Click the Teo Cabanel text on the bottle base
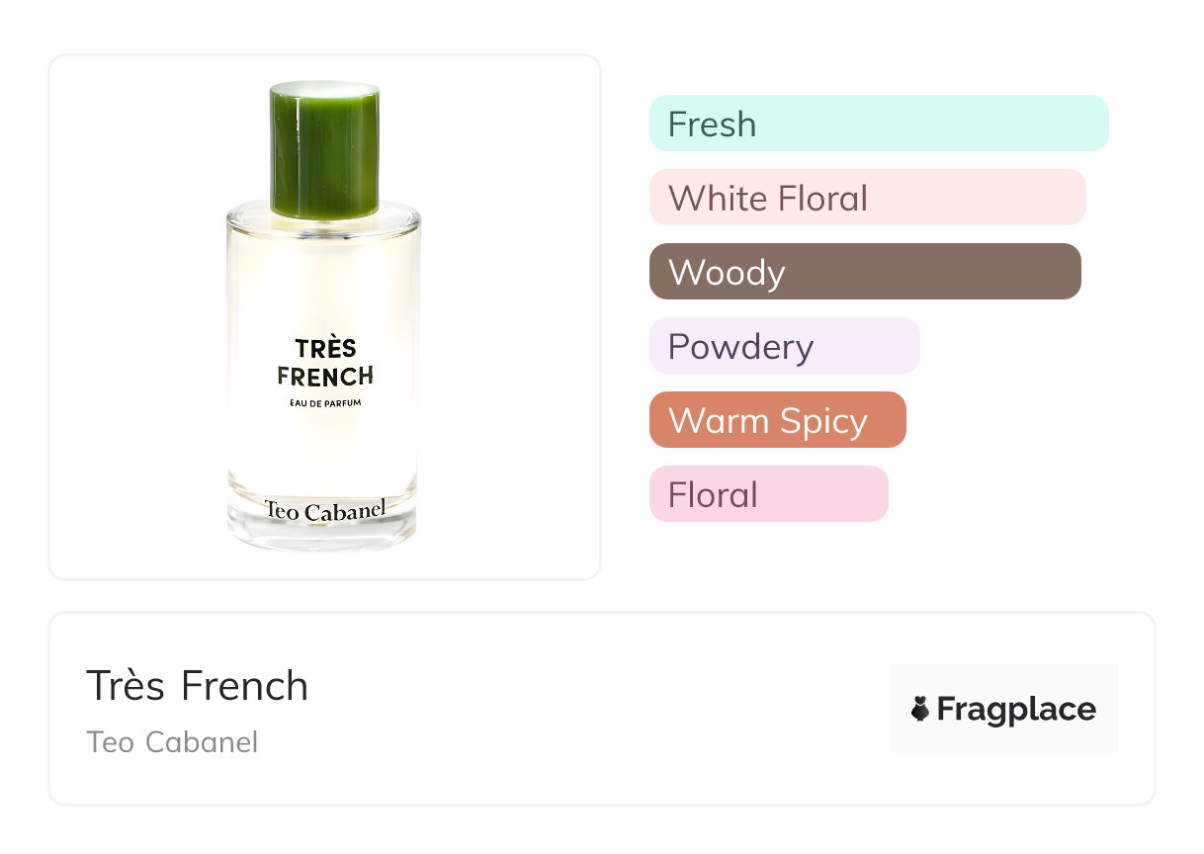Viewport: 1204px width, 854px height. point(324,511)
